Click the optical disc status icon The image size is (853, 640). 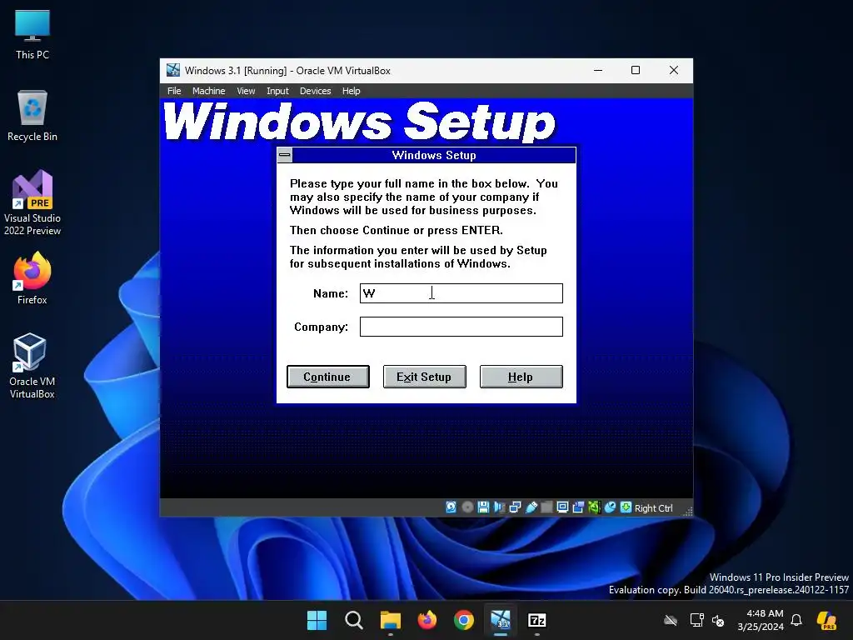(x=467, y=507)
